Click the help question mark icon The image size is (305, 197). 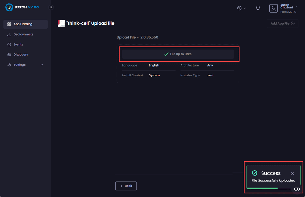239,8
